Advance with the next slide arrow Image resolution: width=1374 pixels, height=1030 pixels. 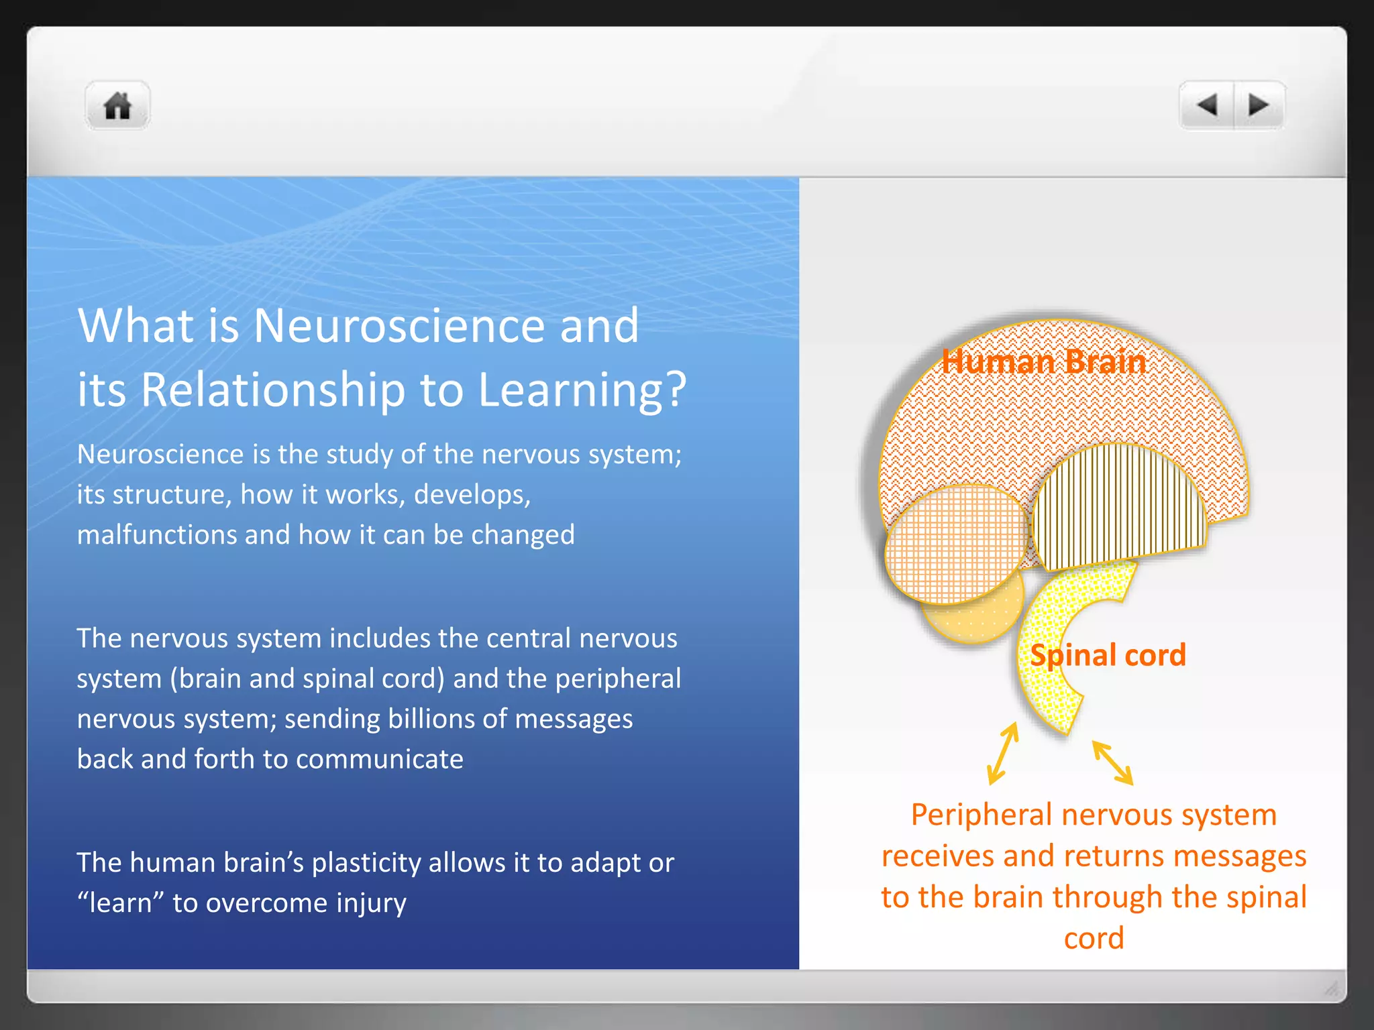click(1259, 105)
